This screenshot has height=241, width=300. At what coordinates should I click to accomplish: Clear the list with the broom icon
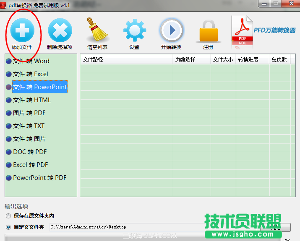[x=97, y=30]
